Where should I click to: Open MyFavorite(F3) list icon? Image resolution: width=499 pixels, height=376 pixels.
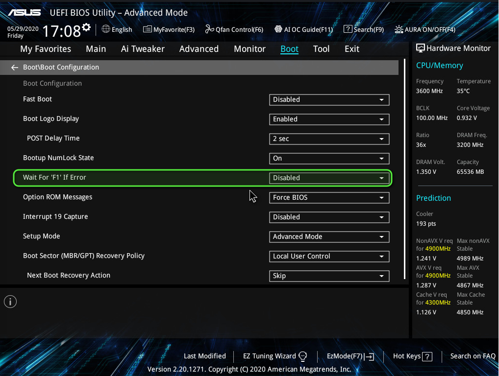[147, 29]
